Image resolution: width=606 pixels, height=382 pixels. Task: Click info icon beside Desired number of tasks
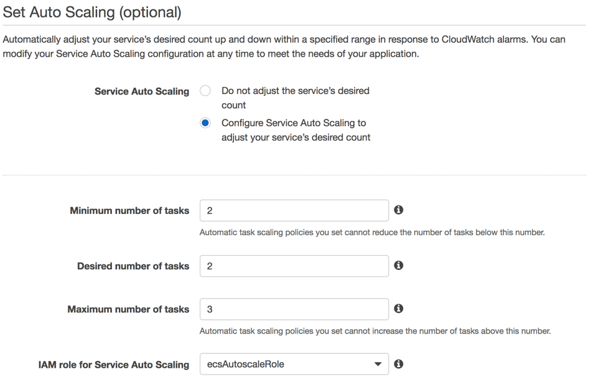(399, 266)
